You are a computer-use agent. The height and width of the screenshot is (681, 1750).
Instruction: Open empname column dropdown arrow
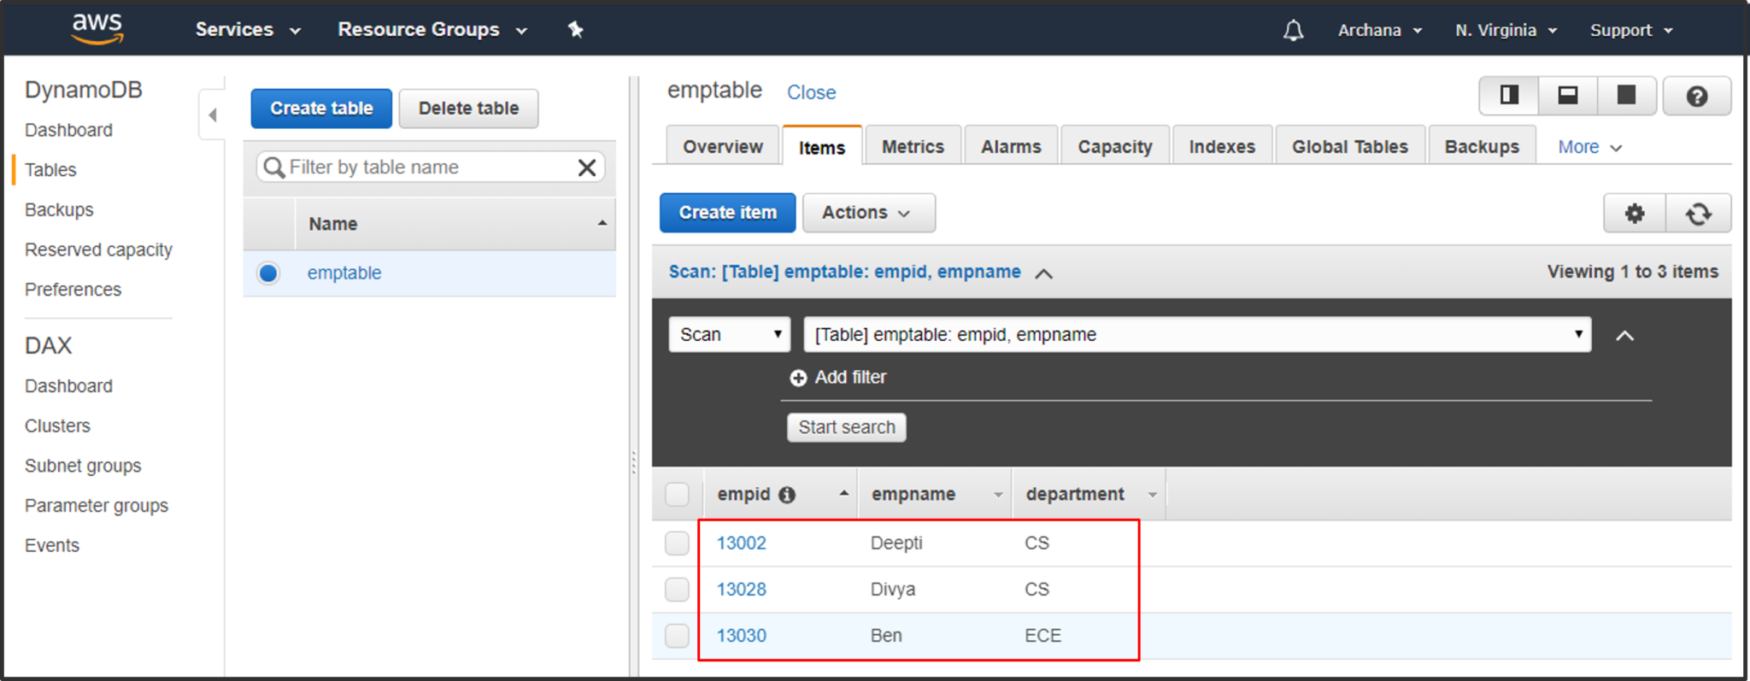[997, 496]
